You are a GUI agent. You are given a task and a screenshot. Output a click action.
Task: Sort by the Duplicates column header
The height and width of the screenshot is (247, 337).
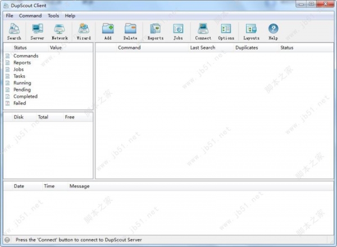tap(247, 48)
